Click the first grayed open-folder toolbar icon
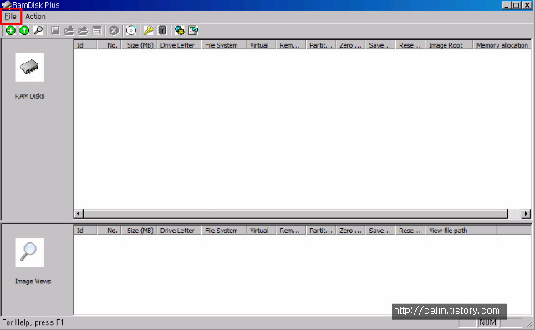Screen dimensions: 535x330 [x=69, y=31]
